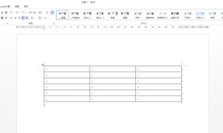Align text right
Screen dimensions: 223x133
(x=19, y=18)
